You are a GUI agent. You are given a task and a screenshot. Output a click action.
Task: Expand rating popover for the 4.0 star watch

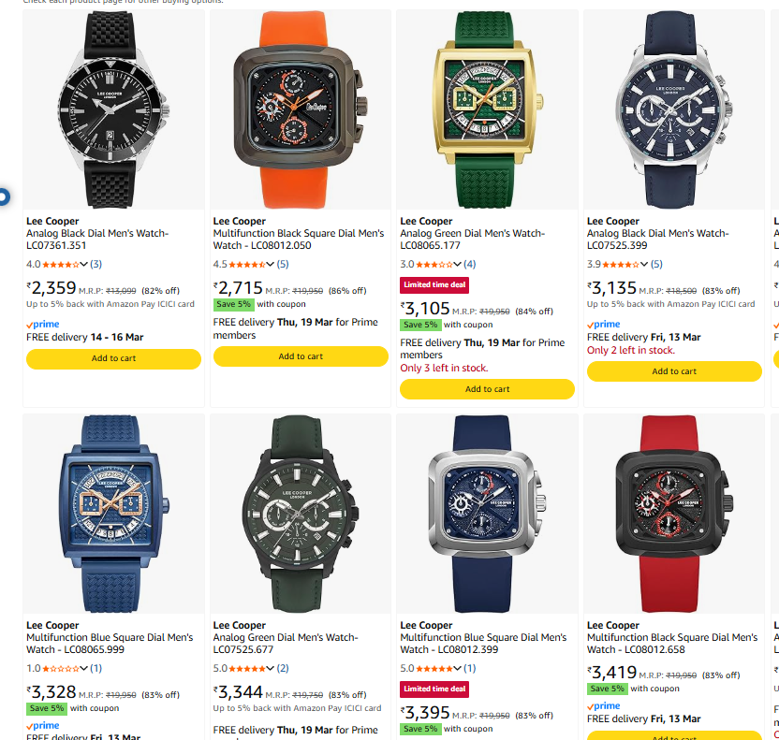pyautogui.click(x=83, y=264)
